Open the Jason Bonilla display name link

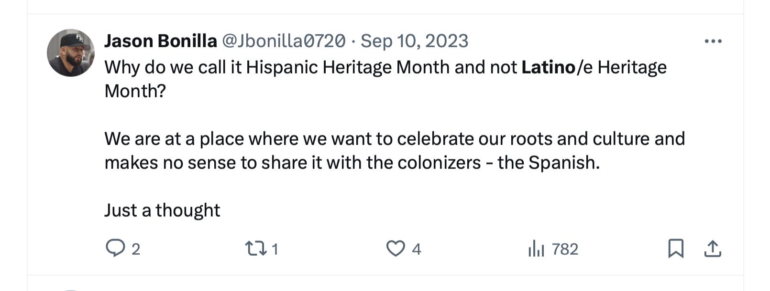(161, 42)
